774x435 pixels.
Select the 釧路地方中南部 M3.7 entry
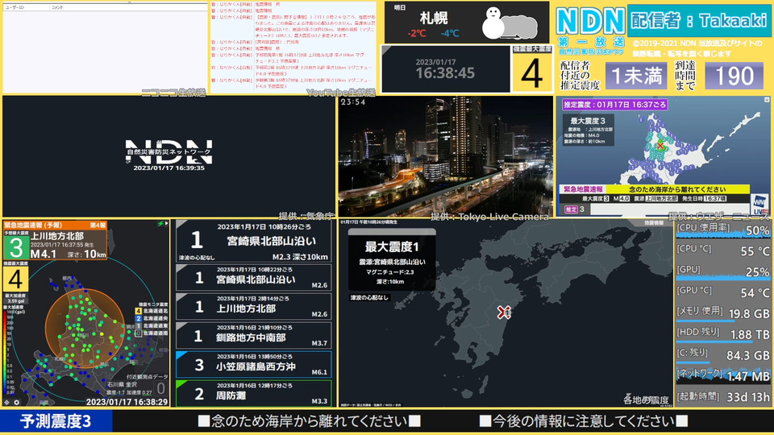254,335
